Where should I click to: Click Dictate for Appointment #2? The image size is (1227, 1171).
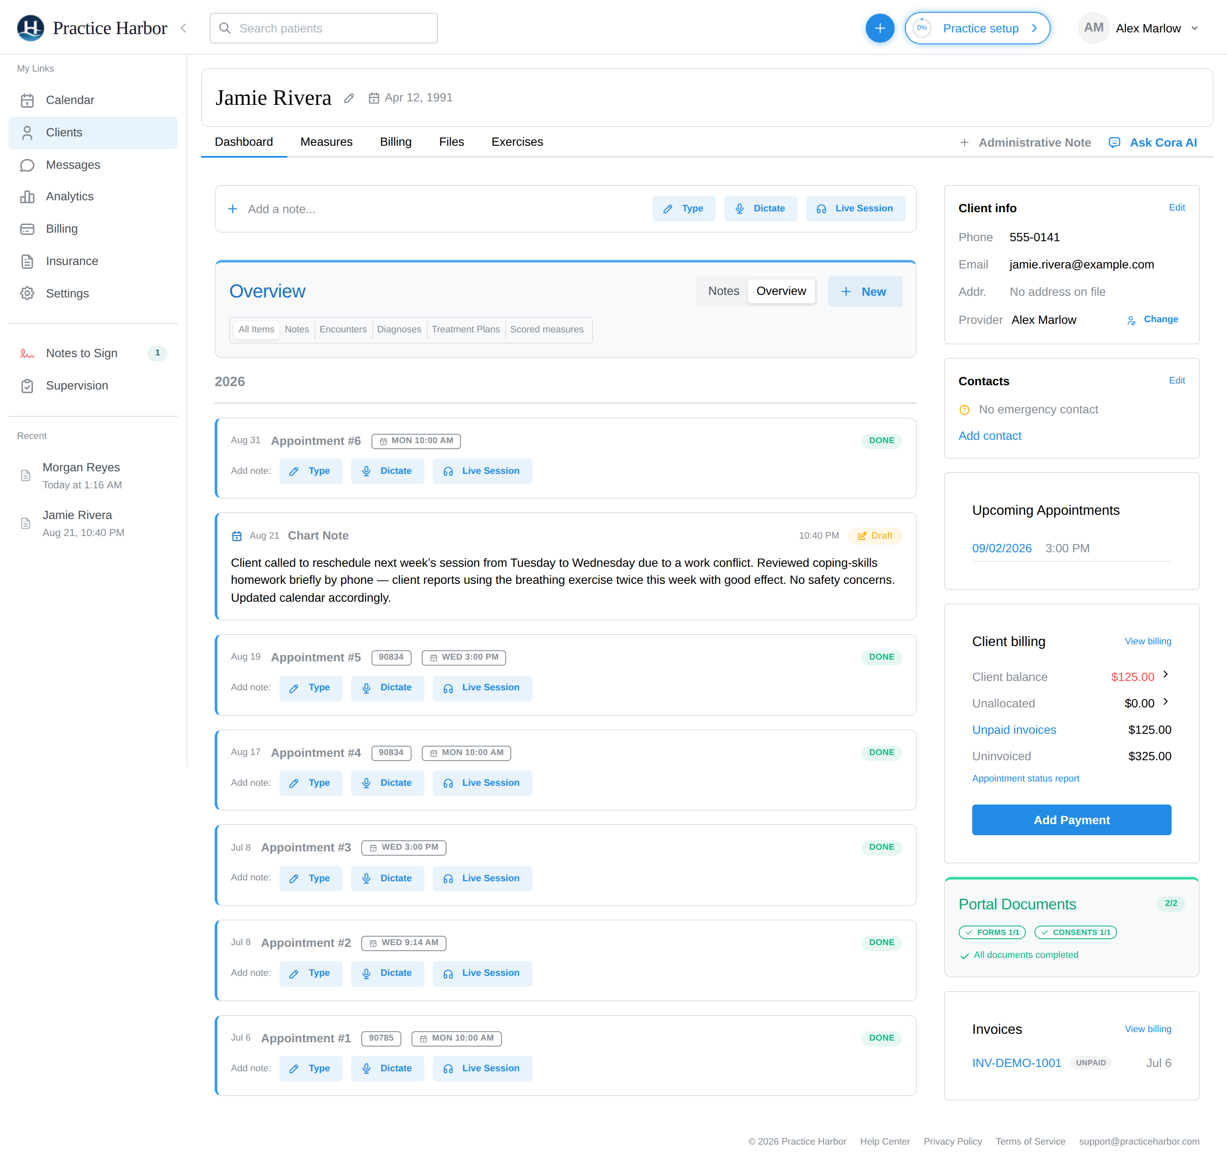(x=387, y=973)
